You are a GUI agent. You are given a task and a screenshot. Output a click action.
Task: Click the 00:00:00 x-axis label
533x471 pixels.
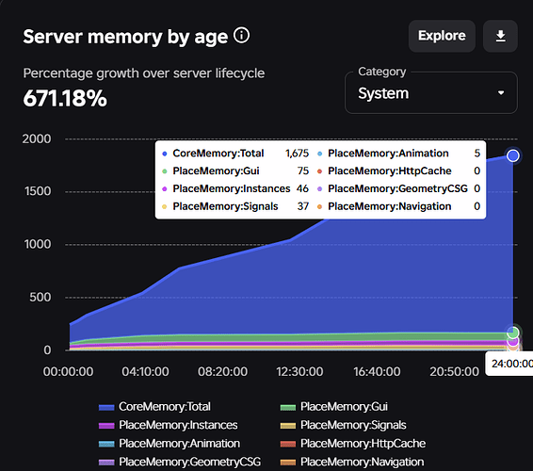69,372
